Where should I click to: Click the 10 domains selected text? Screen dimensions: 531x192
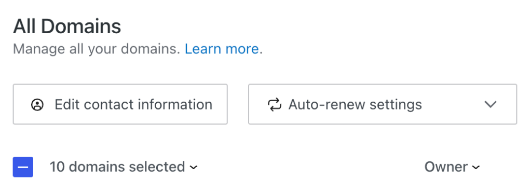(x=117, y=167)
